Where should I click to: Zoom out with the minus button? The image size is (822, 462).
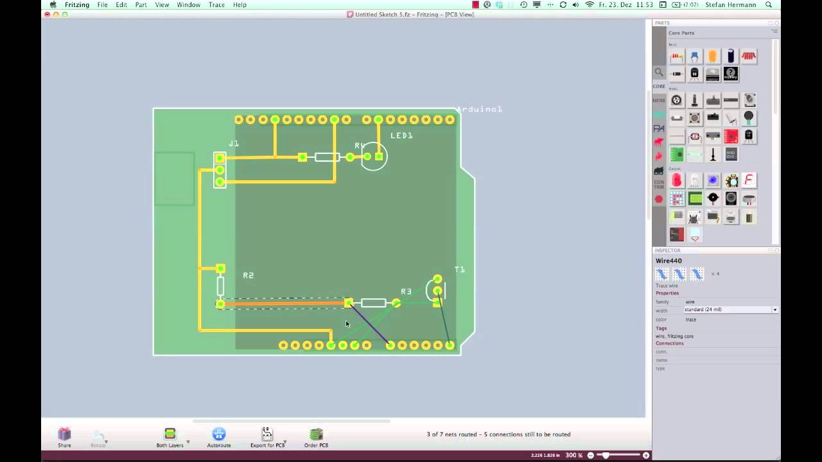click(x=591, y=455)
